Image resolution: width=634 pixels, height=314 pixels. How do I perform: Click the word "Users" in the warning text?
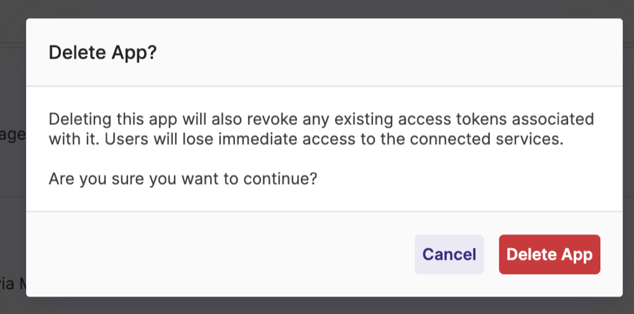[122, 140]
